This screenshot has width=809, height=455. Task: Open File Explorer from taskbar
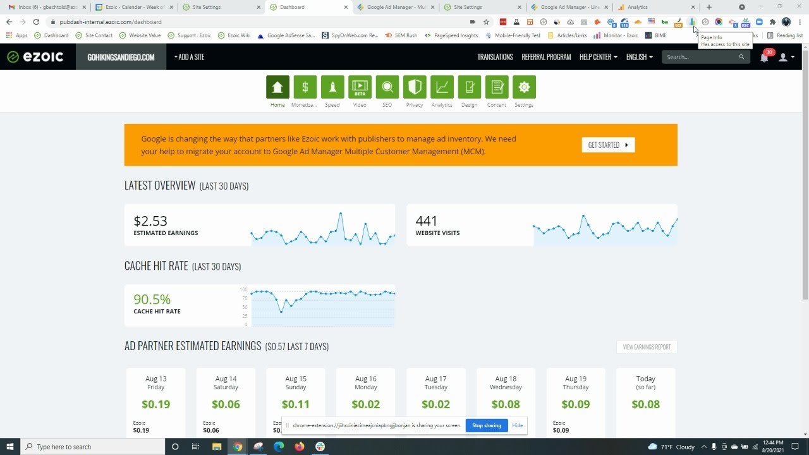[x=217, y=447]
